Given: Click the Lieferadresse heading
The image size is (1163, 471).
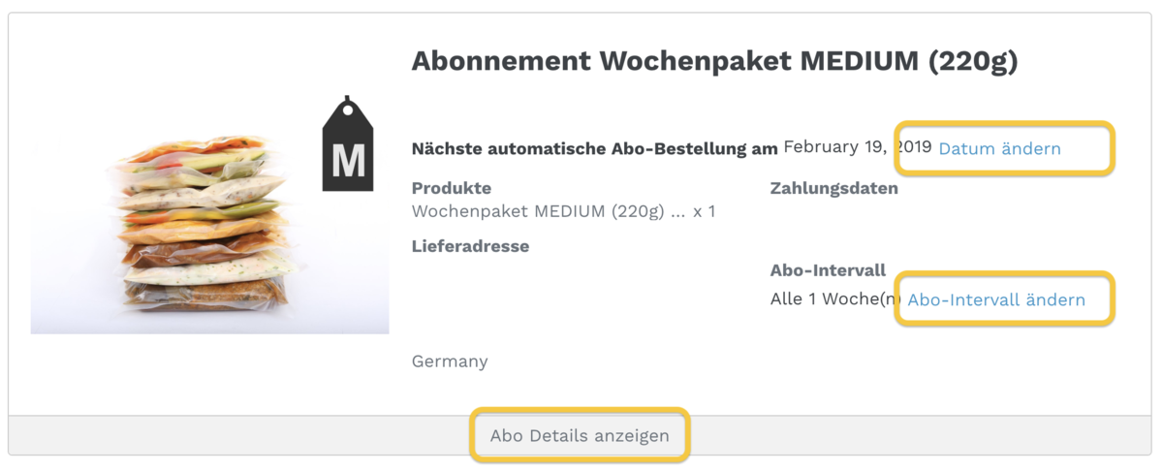Looking at the screenshot, I should pos(470,246).
